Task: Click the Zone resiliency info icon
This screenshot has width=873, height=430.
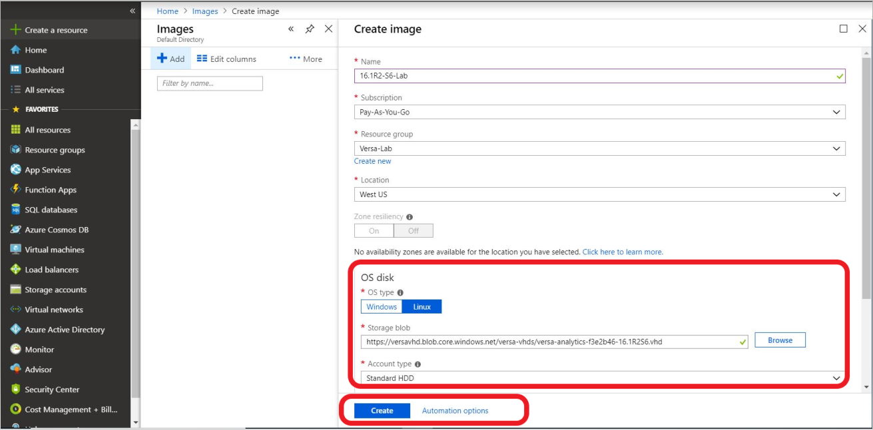Action: [410, 217]
